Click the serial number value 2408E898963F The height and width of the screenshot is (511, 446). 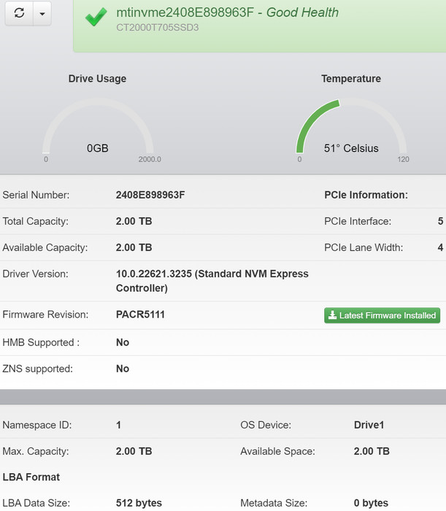click(x=150, y=195)
